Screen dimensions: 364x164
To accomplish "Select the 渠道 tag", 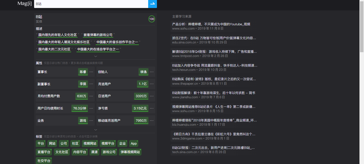I will 94,152.
